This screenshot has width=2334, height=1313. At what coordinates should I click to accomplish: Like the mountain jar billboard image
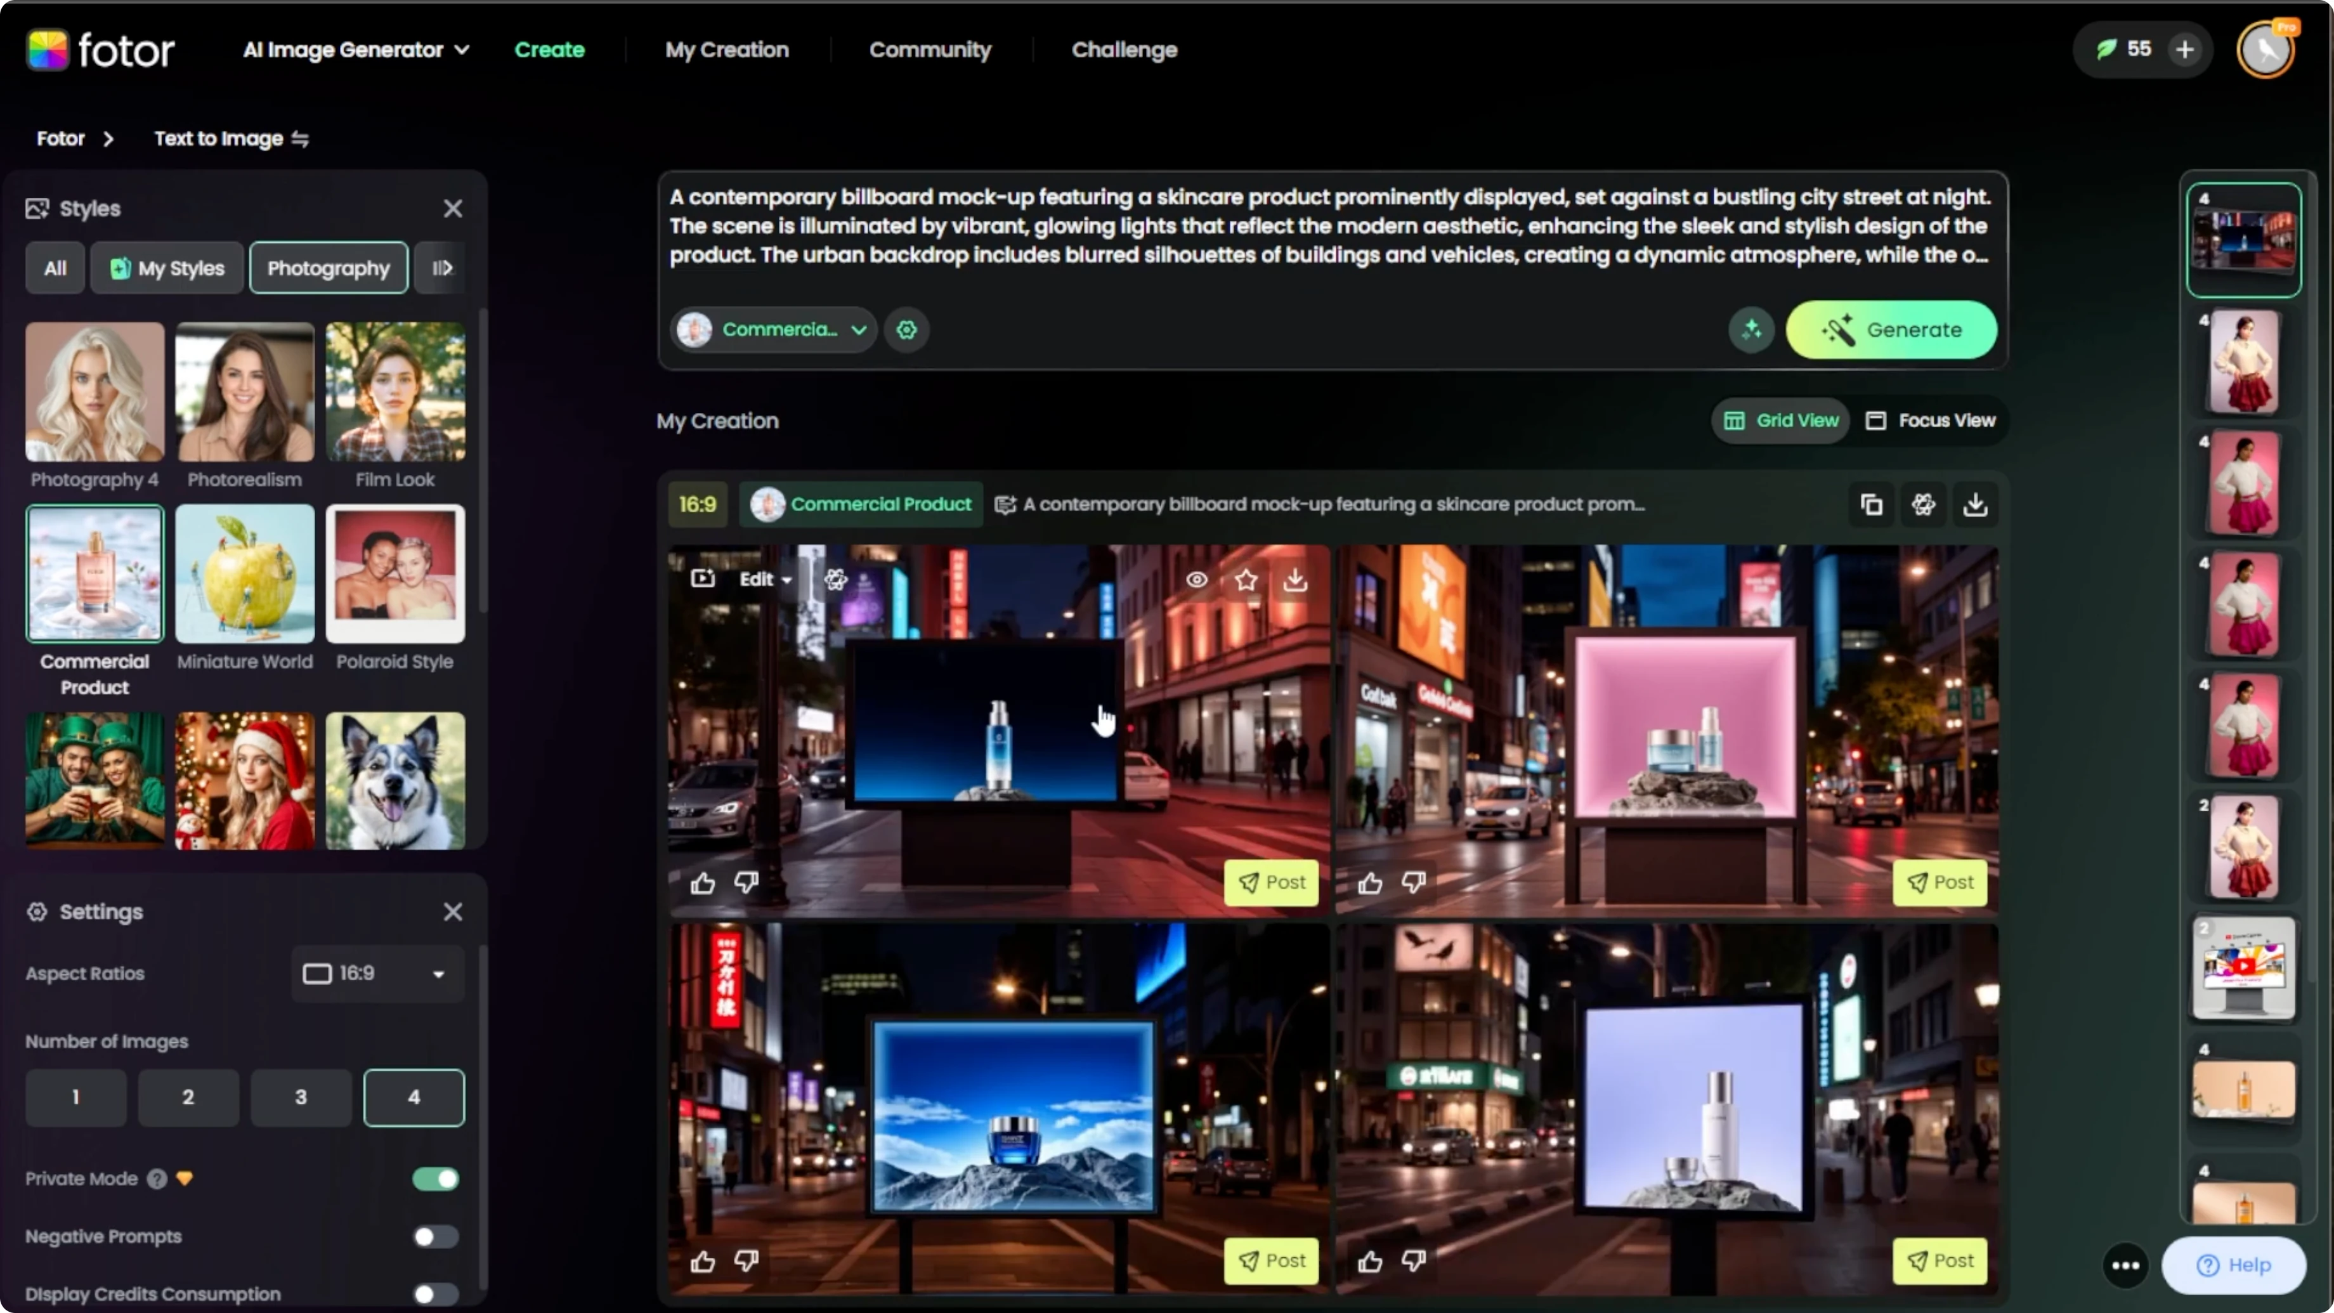(x=703, y=1262)
